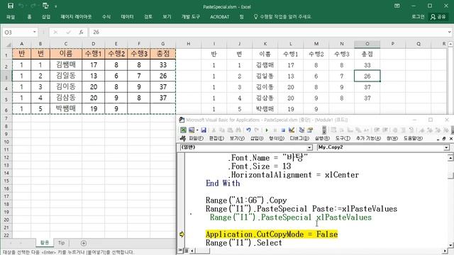The width and height of the screenshot is (454, 255).
Task: Click Excel's undo arrow in the title bar
Action: [x=21, y=6]
